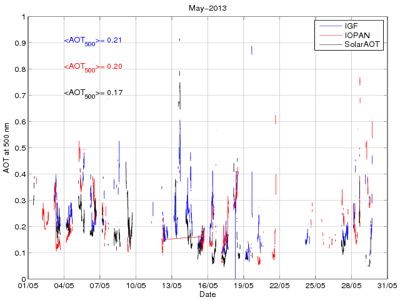The image size is (400, 300).
Task: Click the 0.5 y-axis tick label
Action: pyautogui.click(x=19, y=148)
